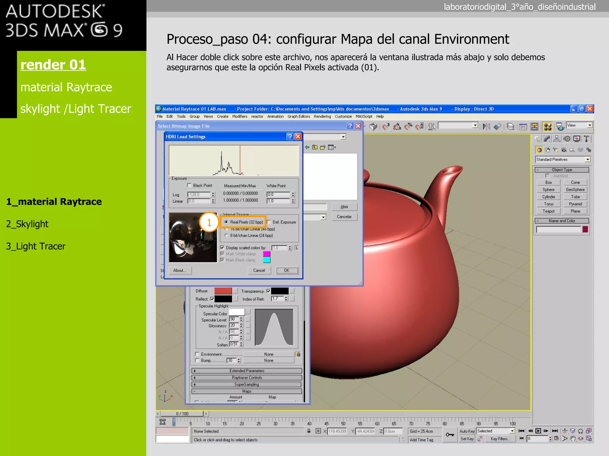The width and height of the screenshot is (609, 456).
Task: Jump to Go to End frame
Action: pos(555,431)
